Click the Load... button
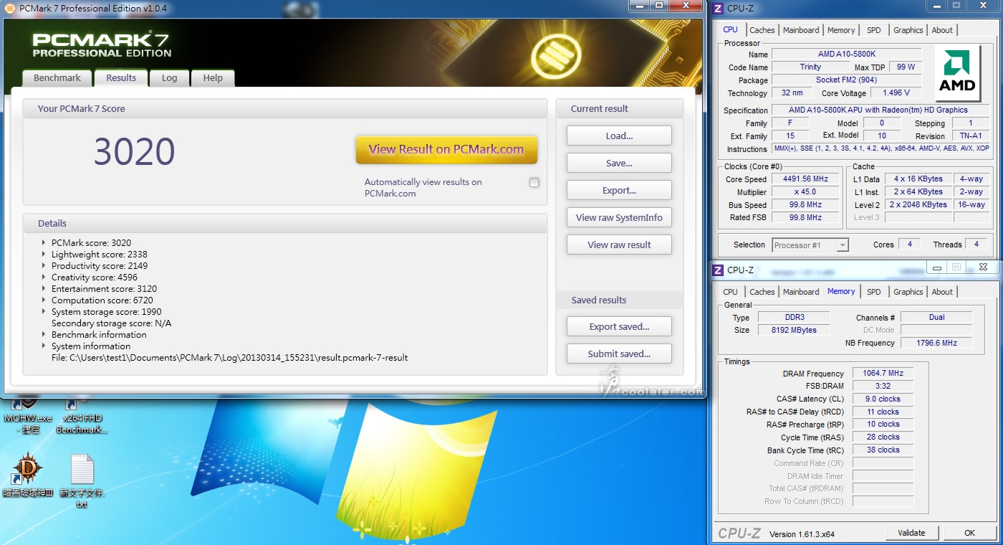 click(619, 136)
